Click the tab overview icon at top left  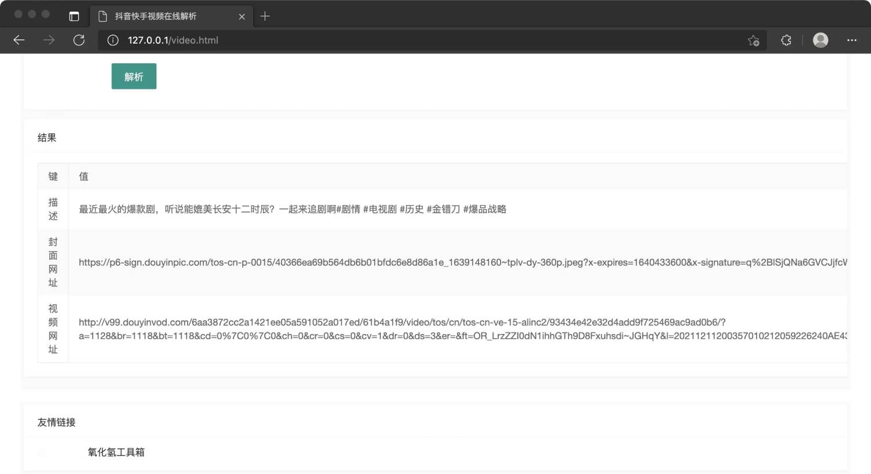click(74, 16)
